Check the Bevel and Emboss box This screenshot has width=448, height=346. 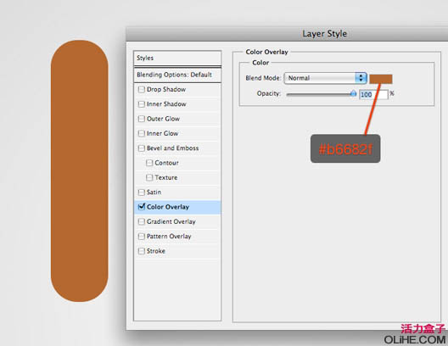pyautogui.click(x=142, y=148)
